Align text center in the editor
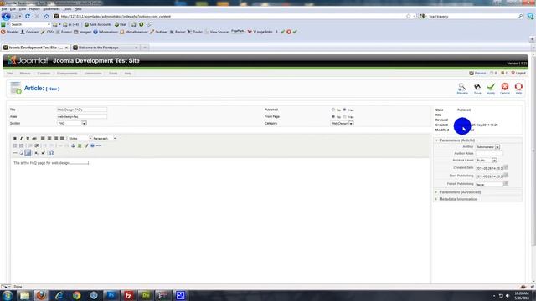This screenshot has height=301, width=536. [49, 139]
